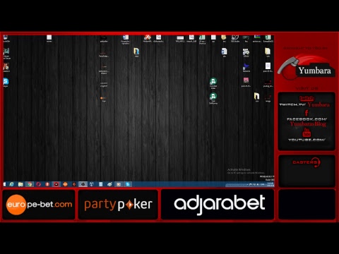Select the Skype shortcut on the desktop
This screenshot has height=254, width=339.
point(6,83)
